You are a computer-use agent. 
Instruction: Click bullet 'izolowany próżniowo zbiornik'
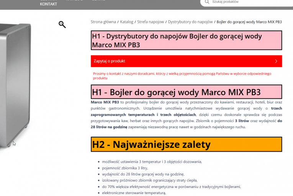coord(150,180)
